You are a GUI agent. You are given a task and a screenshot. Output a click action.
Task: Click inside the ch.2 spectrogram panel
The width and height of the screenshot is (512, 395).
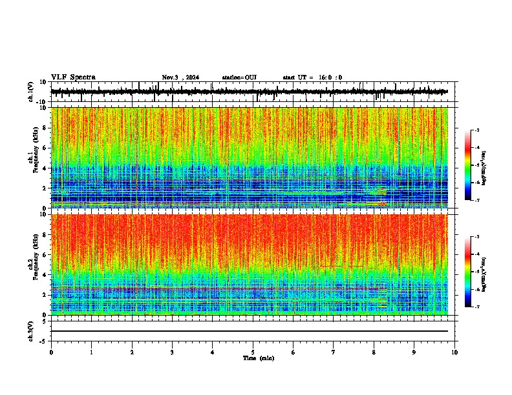[x=250, y=265]
